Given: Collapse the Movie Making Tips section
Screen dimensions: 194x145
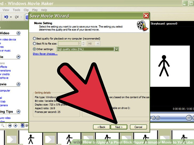Looking at the screenshot, I should [x=18, y=112].
